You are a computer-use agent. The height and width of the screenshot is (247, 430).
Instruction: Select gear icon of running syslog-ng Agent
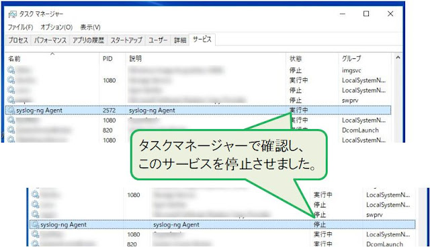[11, 110]
